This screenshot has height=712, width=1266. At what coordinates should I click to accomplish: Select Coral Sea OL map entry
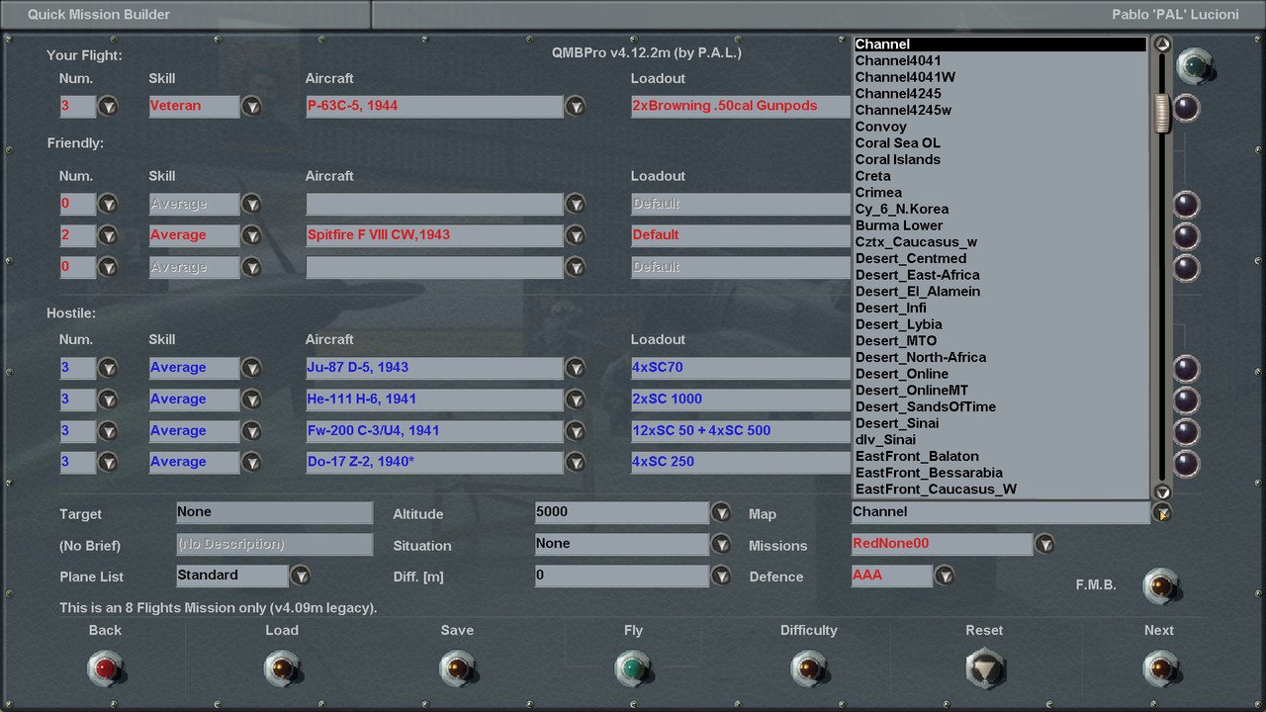[x=897, y=143]
